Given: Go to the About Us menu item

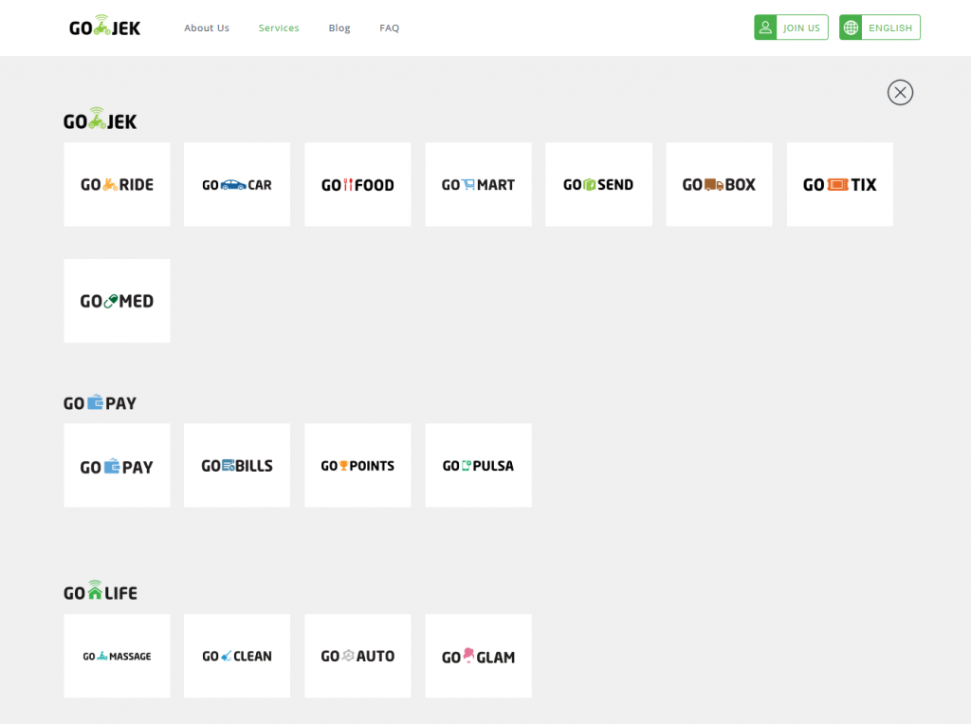Looking at the screenshot, I should 207,28.
